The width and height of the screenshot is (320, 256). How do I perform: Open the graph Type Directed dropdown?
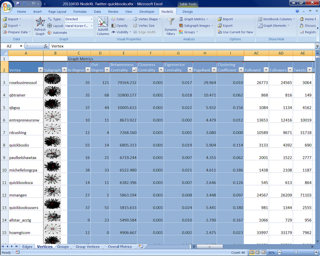click(x=92, y=19)
